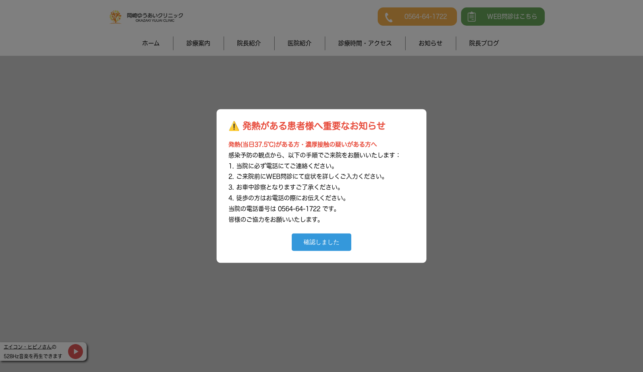
Task: Open the 医院紹介 page
Action: (x=300, y=43)
